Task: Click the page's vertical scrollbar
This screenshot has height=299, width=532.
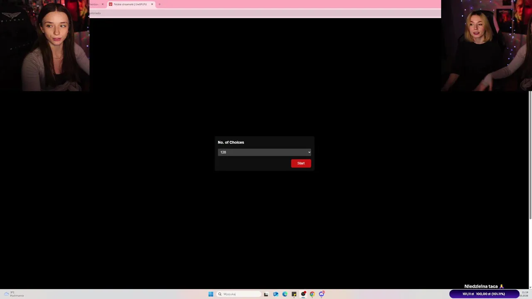Action: 530,155
